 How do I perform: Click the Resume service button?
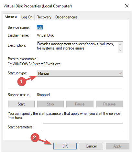tap(109, 104)
